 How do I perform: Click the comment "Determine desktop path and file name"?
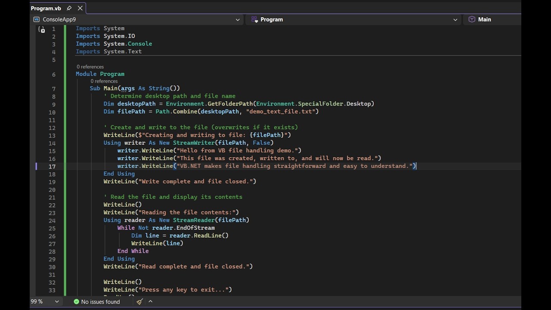170,96
